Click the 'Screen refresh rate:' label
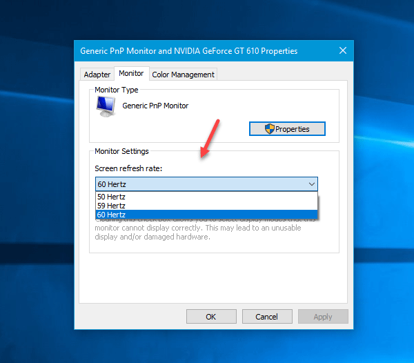Screen dimensions: 414x363 (128, 168)
